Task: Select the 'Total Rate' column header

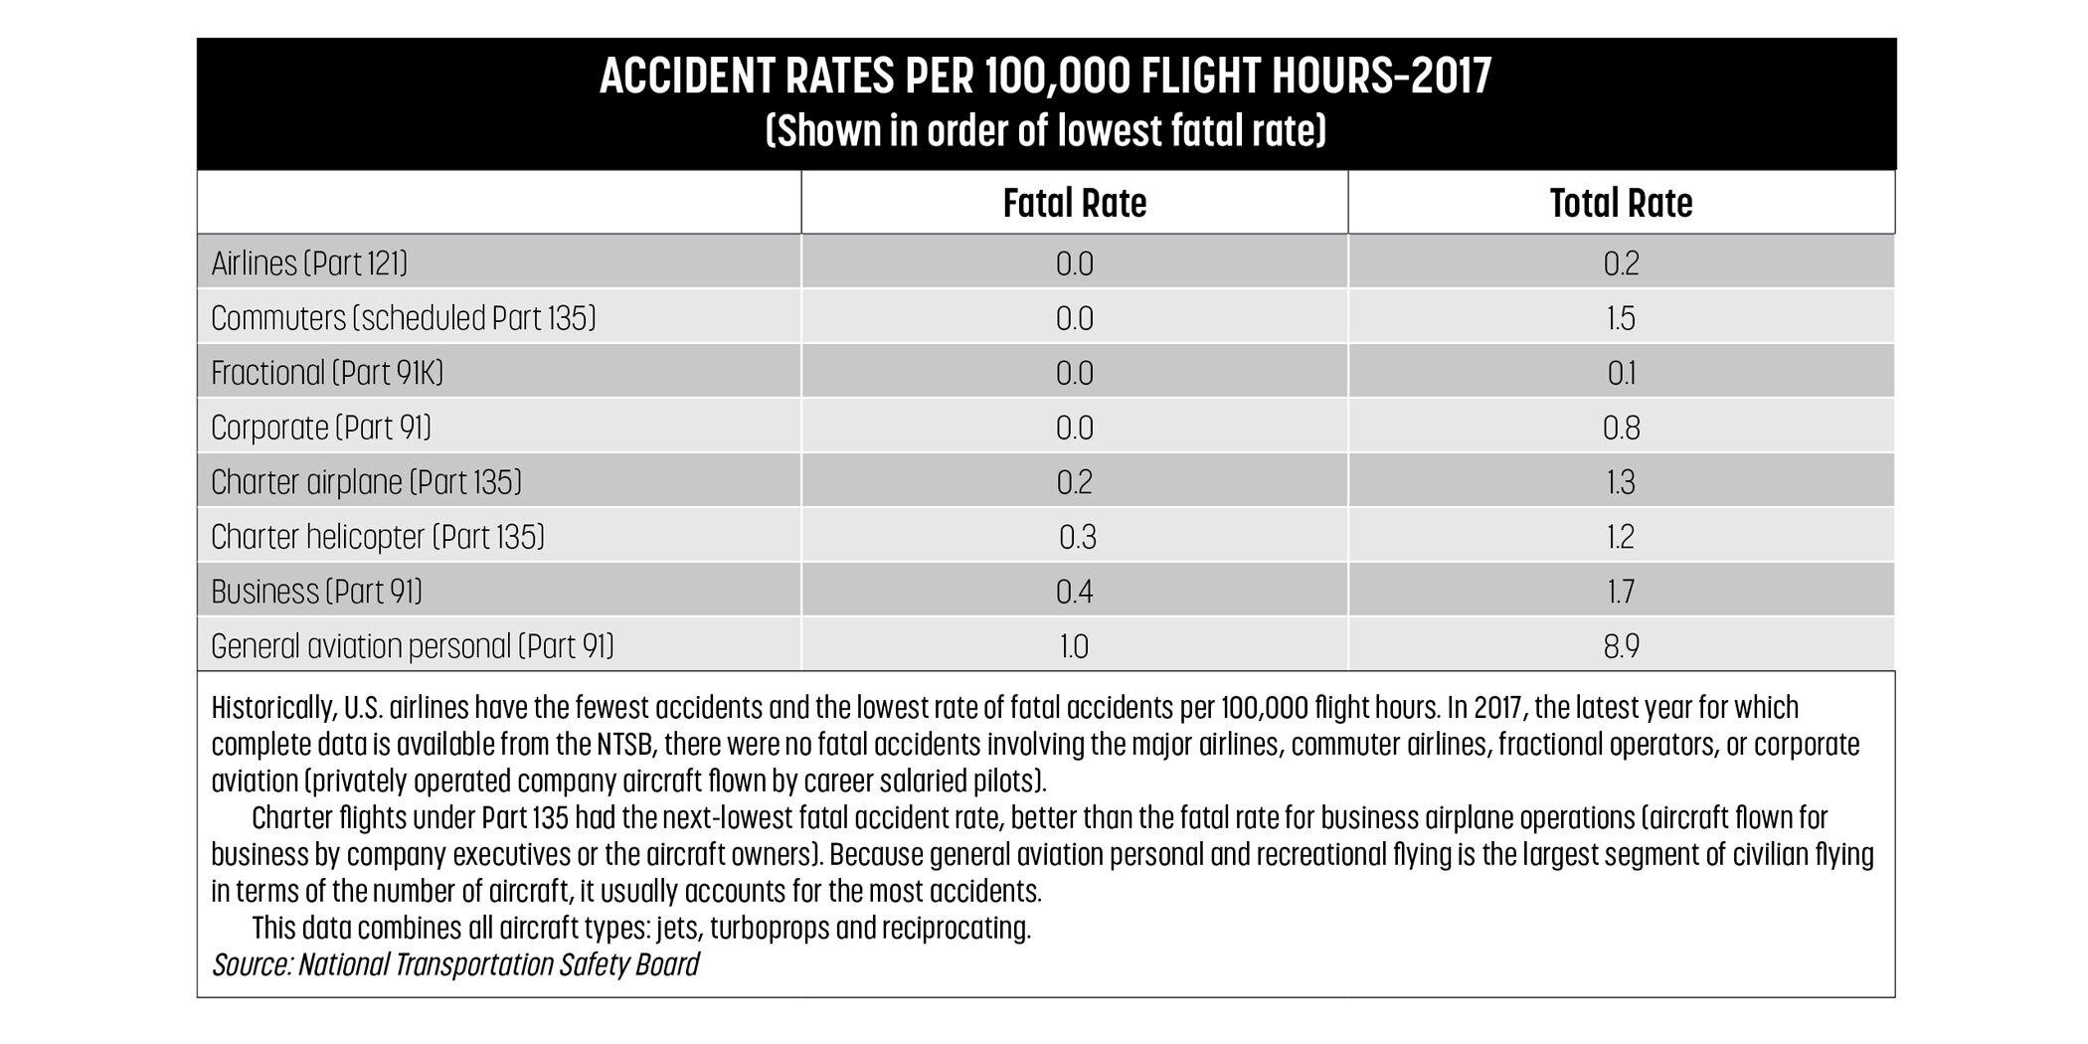Action: click(1621, 203)
